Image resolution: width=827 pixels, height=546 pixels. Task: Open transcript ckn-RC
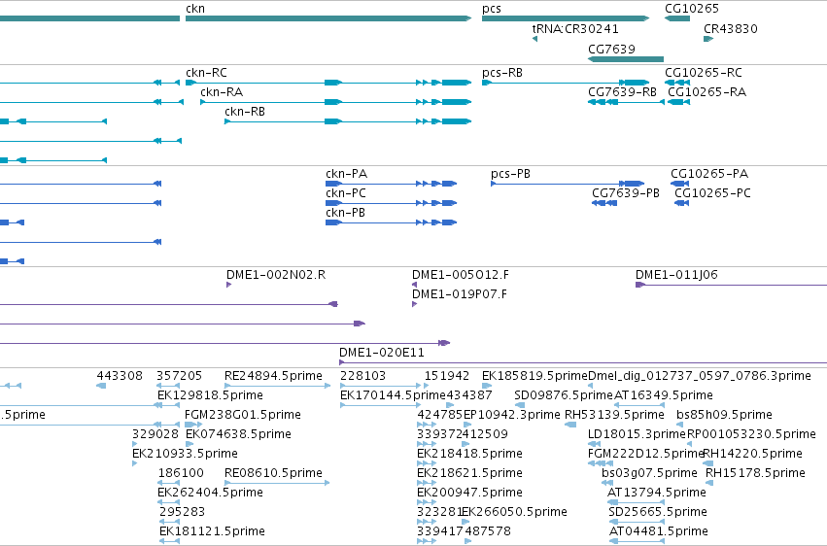tap(206, 73)
